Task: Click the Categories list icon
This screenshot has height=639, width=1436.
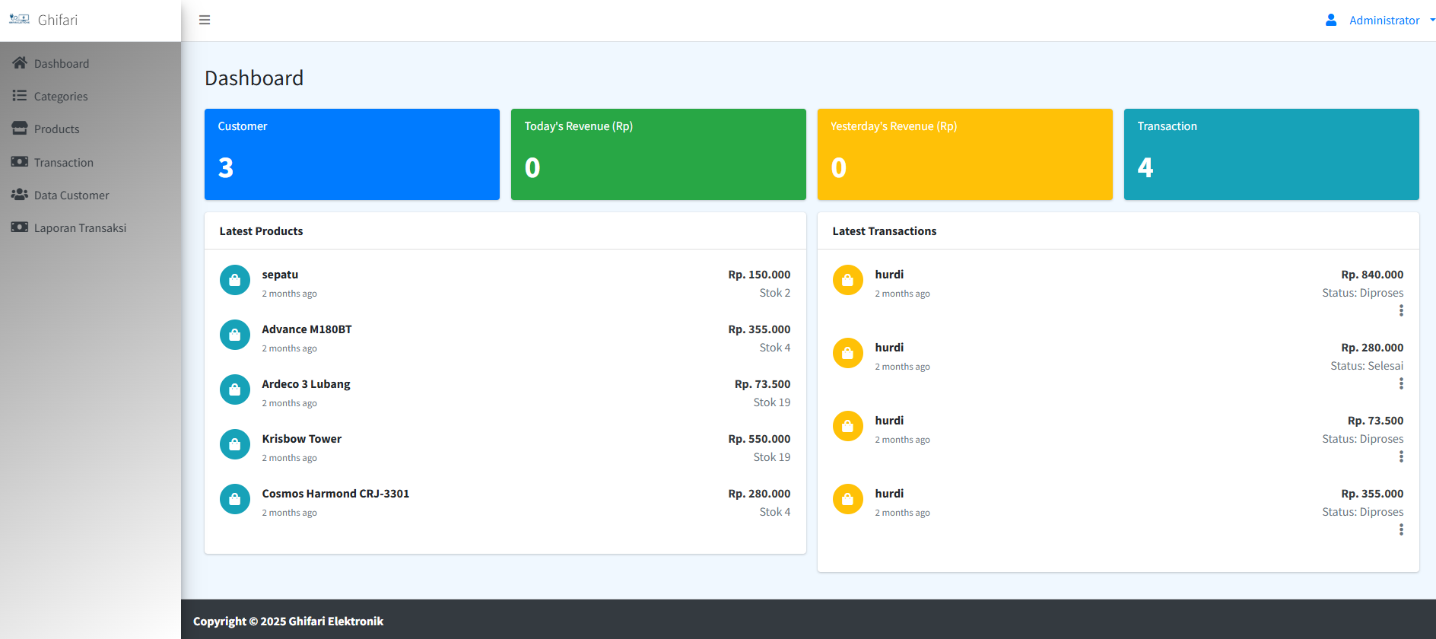Action: tap(20, 96)
